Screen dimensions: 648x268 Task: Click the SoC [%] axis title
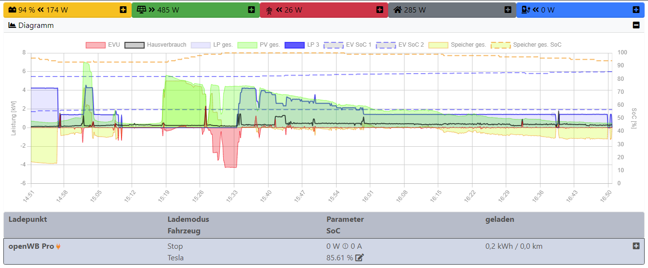pyautogui.click(x=634, y=118)
